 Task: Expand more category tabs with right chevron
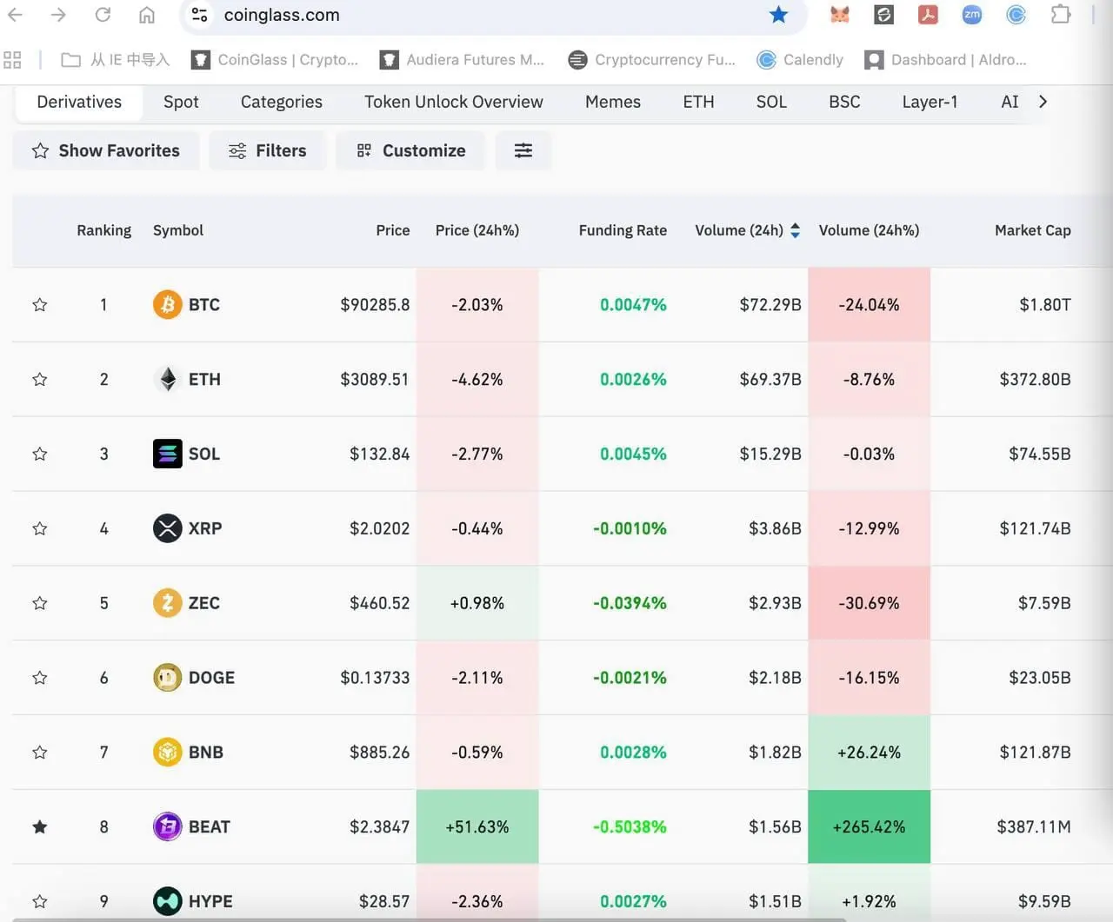(1043, 102)
